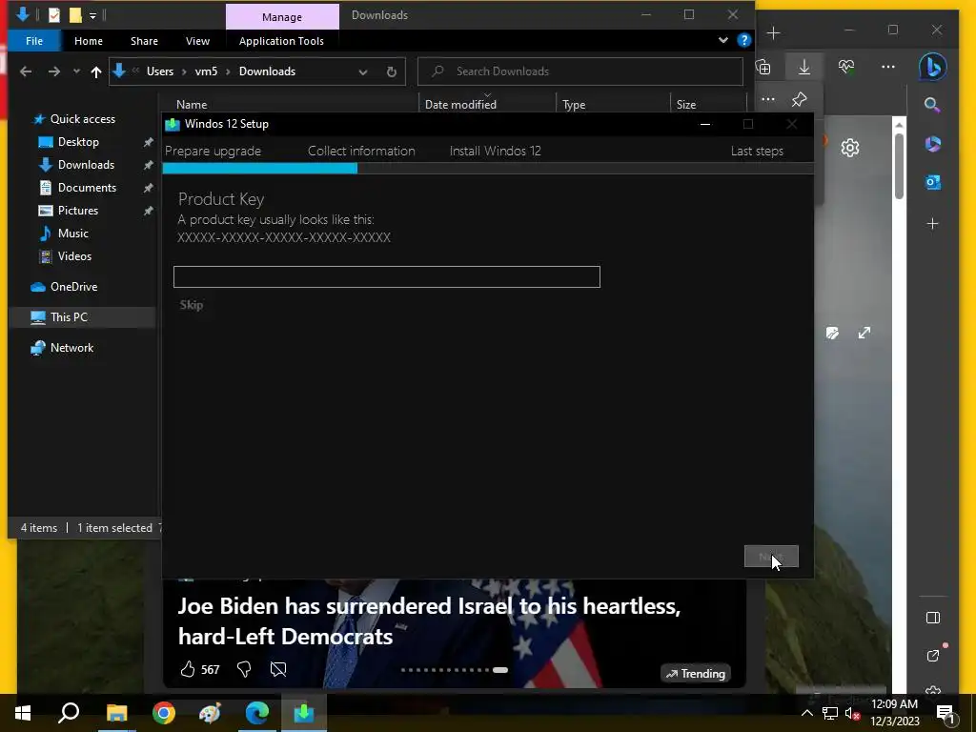Open Bing Copilot sidebar icon
Screen dimensions: 976x732
coord(932,68)
